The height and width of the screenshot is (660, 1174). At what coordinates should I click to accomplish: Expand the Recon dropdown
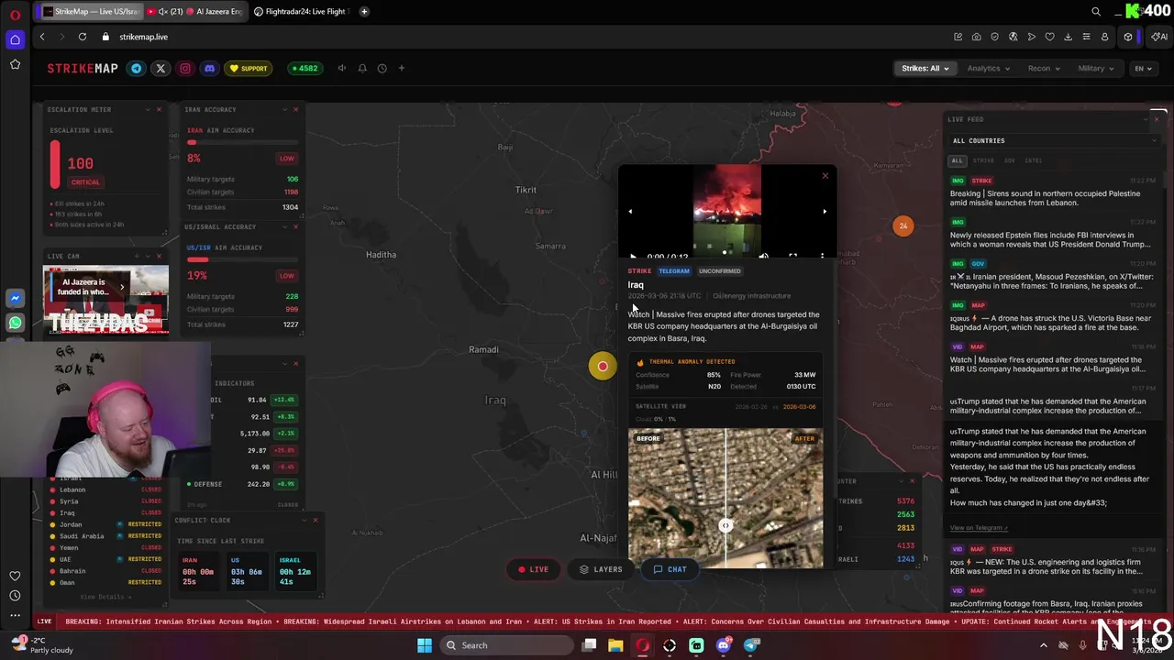1044,68
